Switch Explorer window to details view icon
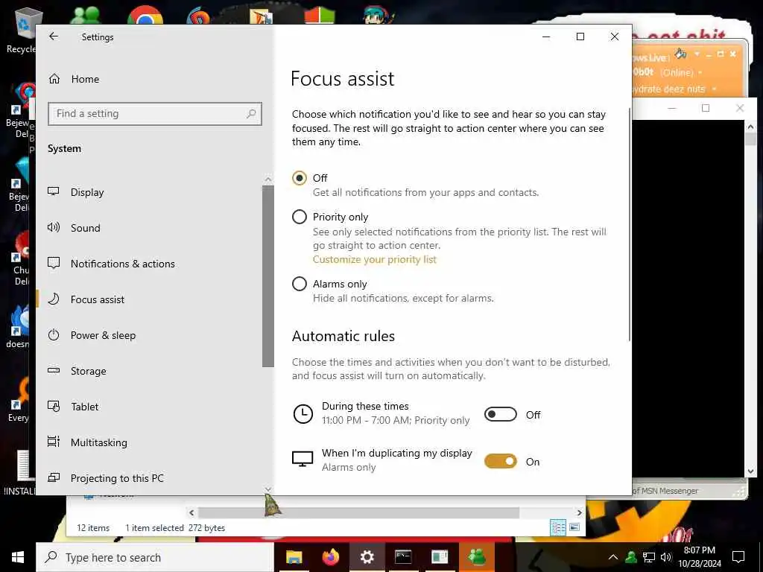Viewport: 763px width, 572px height. 557,527
